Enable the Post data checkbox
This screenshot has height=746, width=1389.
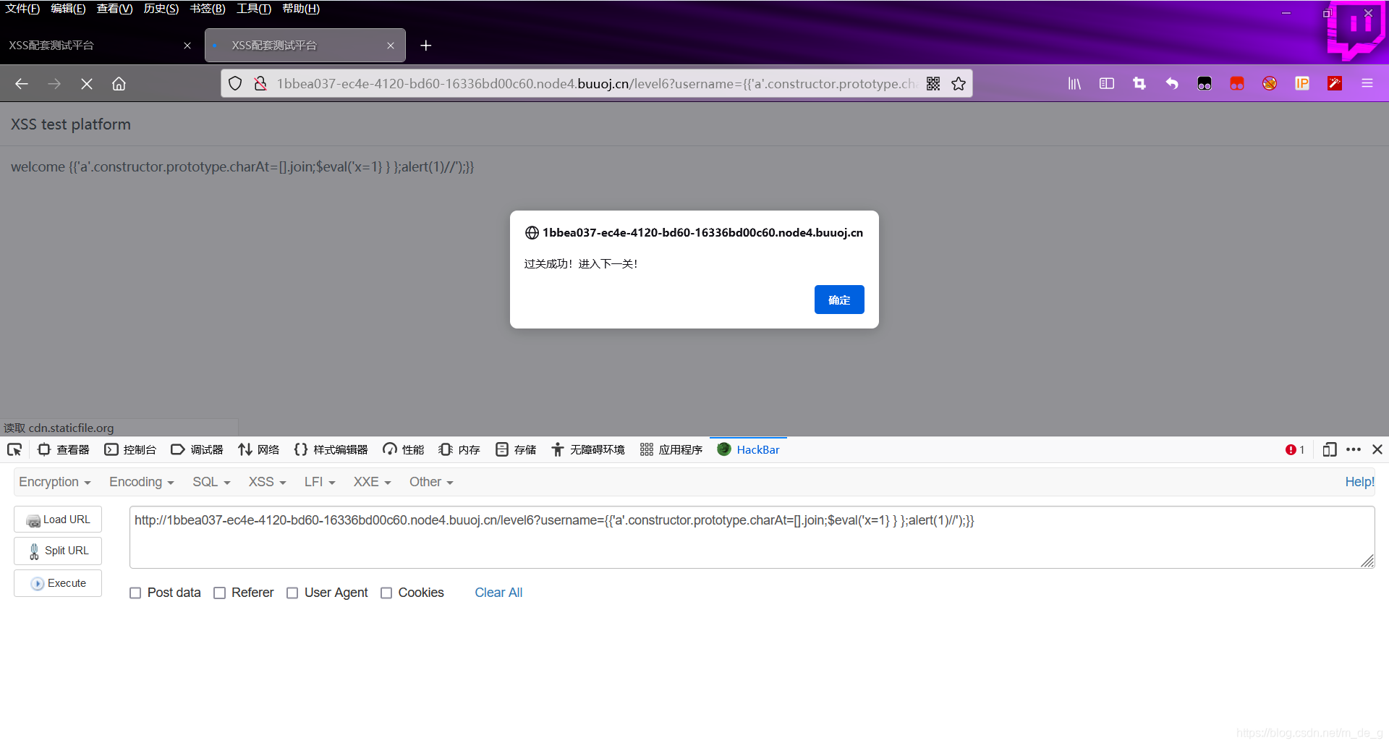coord(135,593)
